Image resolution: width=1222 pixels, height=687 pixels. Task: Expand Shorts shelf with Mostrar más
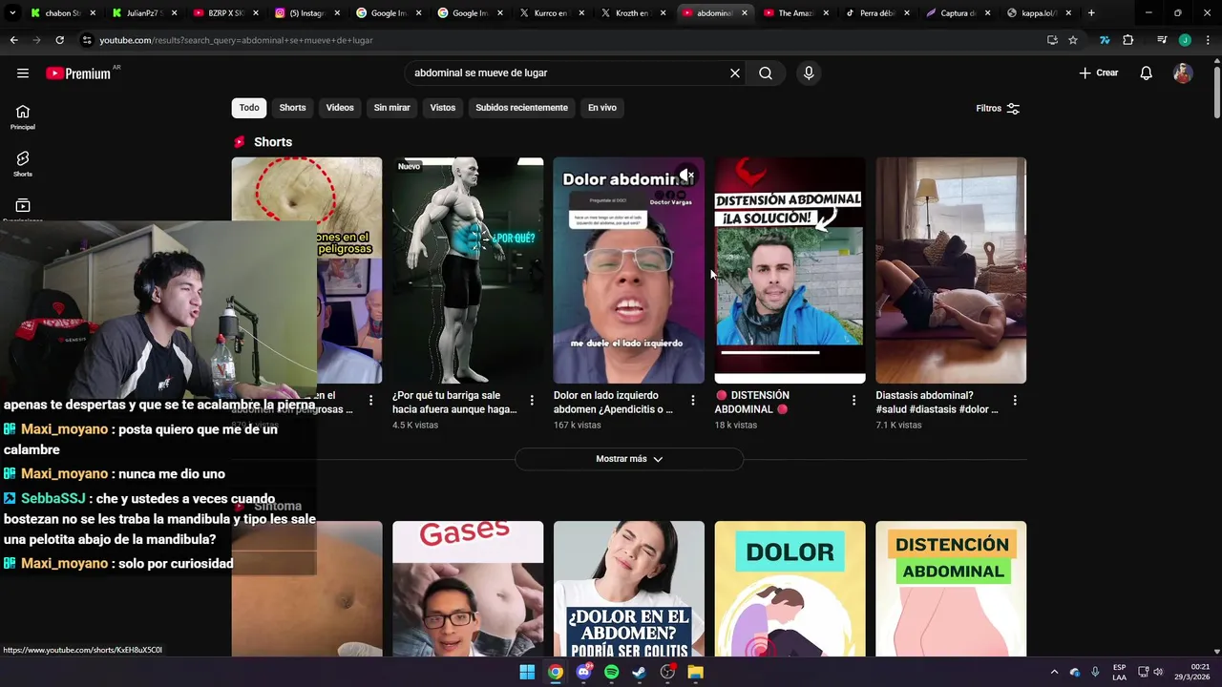click(x=629, y=459)
